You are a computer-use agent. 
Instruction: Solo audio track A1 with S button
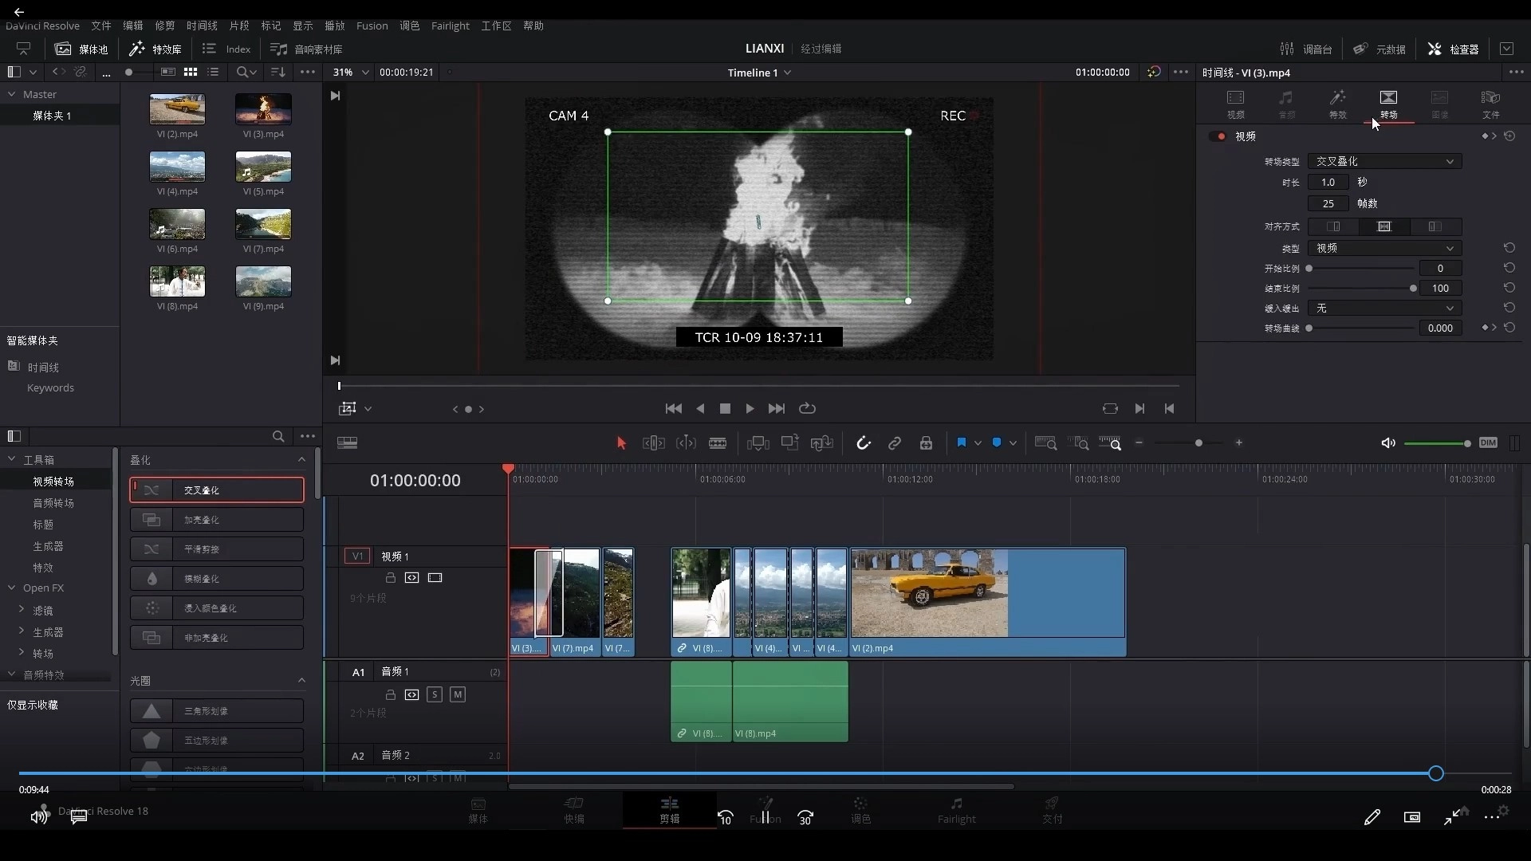tap(435, 694)
